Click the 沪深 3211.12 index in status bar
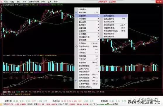The image size is (163, 107). 39,104
